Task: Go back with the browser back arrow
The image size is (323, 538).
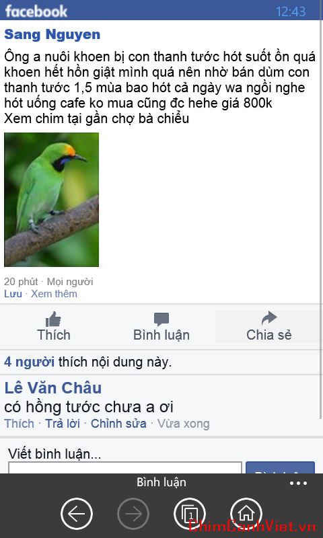Action: 77,514
